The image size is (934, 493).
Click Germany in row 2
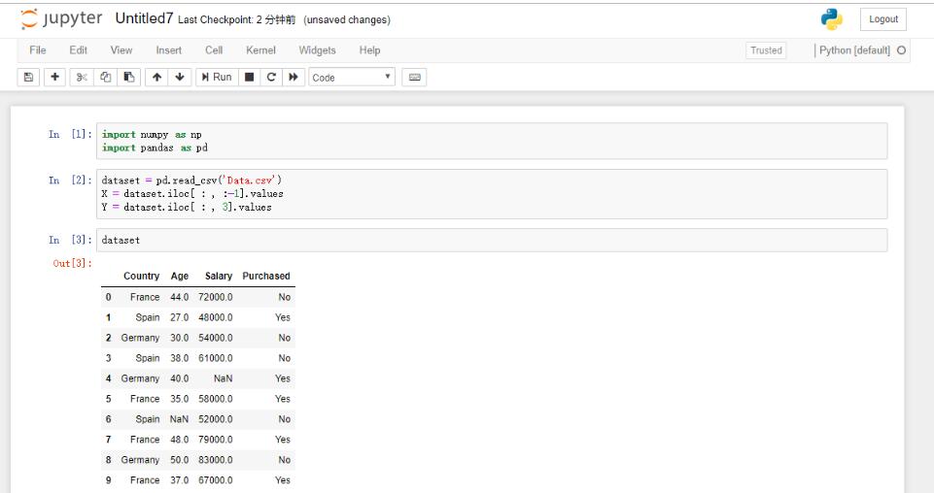click(x=140, y=338)
